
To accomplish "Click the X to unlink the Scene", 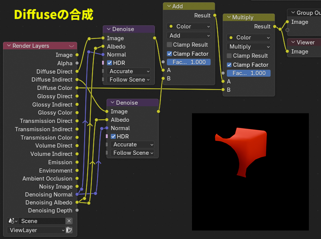I will (69, 221).
